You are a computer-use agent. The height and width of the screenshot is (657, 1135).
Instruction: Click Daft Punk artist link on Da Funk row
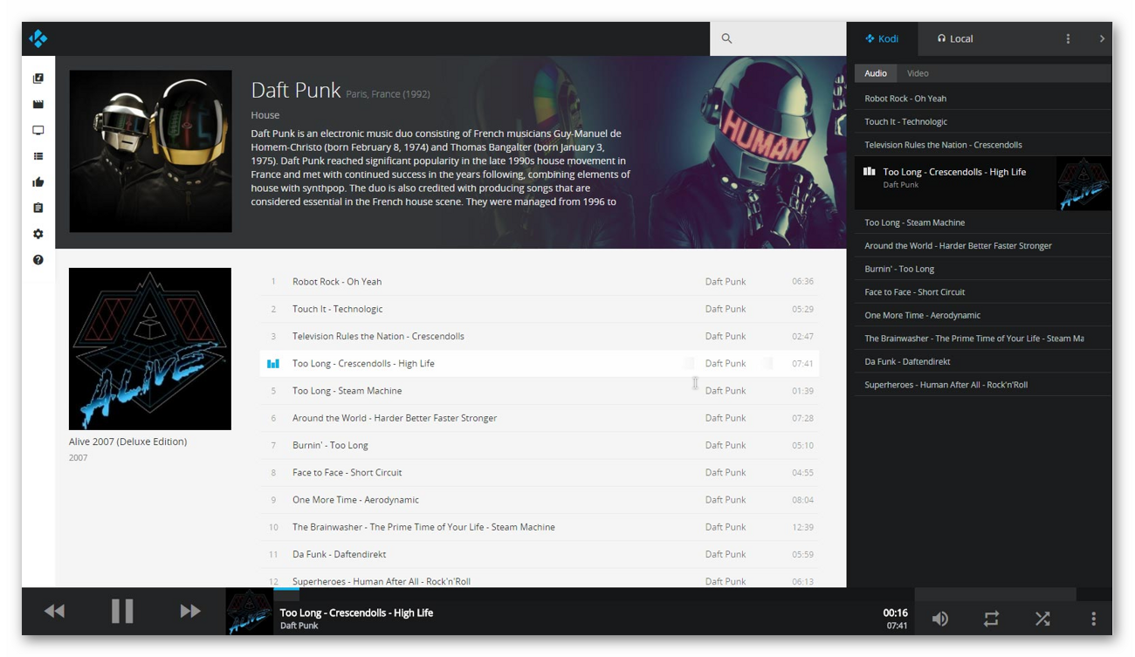[726, 554]
